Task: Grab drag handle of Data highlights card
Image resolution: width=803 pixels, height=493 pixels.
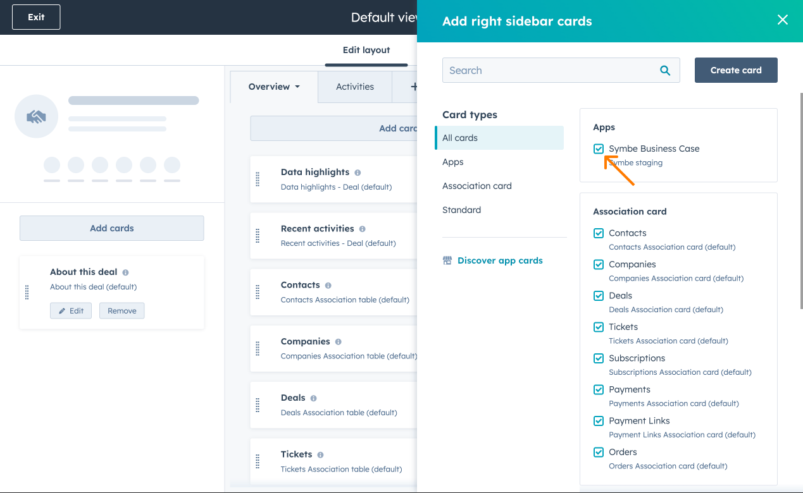Action: pyautogui.click(x=258, y=180)
